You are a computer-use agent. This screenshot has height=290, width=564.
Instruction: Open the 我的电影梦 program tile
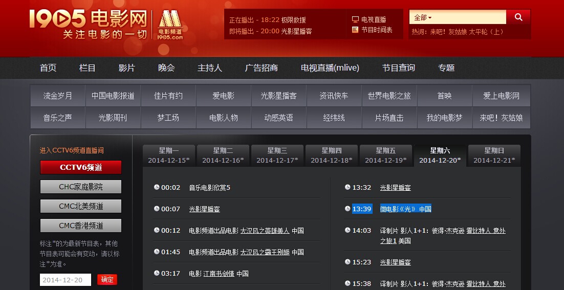coord(445,118)
